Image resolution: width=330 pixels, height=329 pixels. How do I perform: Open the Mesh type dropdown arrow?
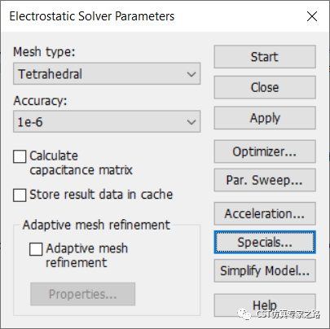pyautogui.click(x=191, y=74)
